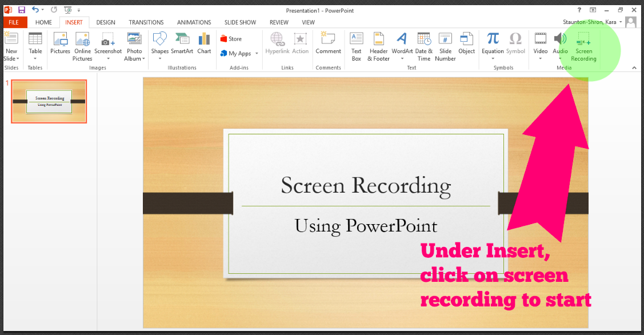Open PowerPoint Help question mark
Viewport: 644px width, 335px height.
579,10
